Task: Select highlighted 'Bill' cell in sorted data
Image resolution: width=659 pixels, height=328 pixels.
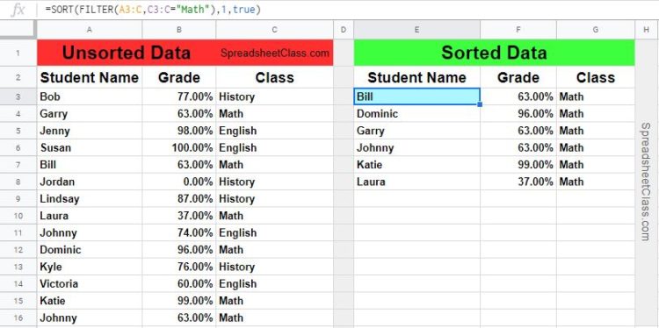Action: (416, 96)
